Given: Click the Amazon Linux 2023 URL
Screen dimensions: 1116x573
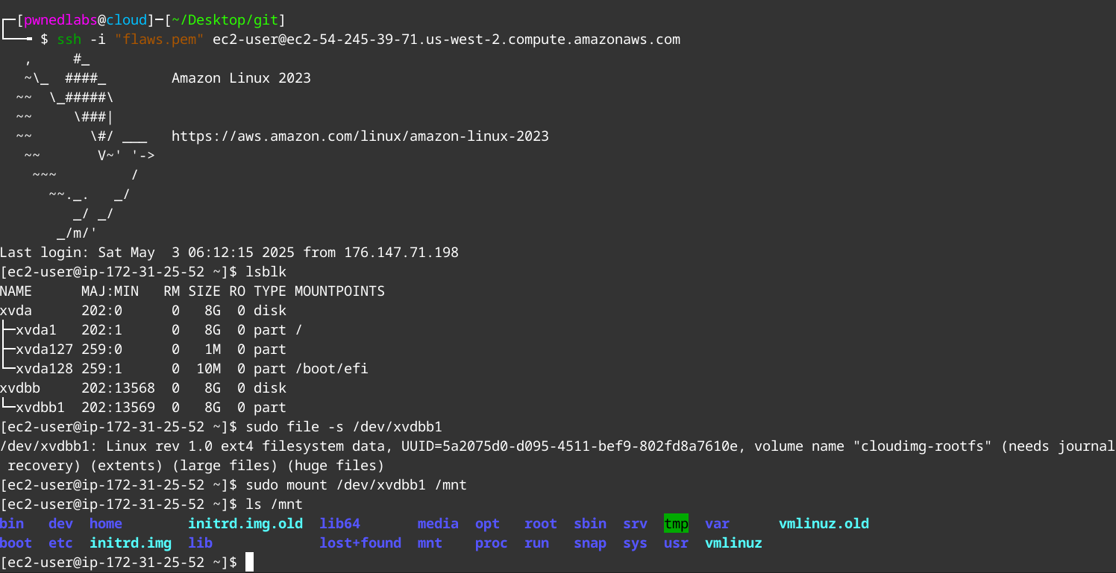Looking at the screenshot, I should pos(360,136).
